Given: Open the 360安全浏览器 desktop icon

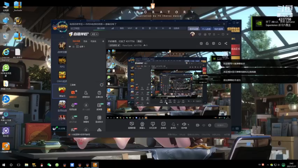Looking at the screenshot, I should [6, 71].
